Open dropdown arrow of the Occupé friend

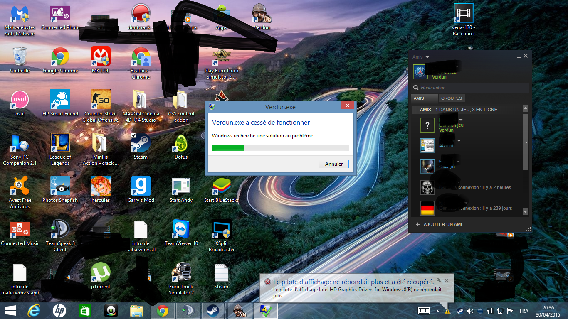458,162
